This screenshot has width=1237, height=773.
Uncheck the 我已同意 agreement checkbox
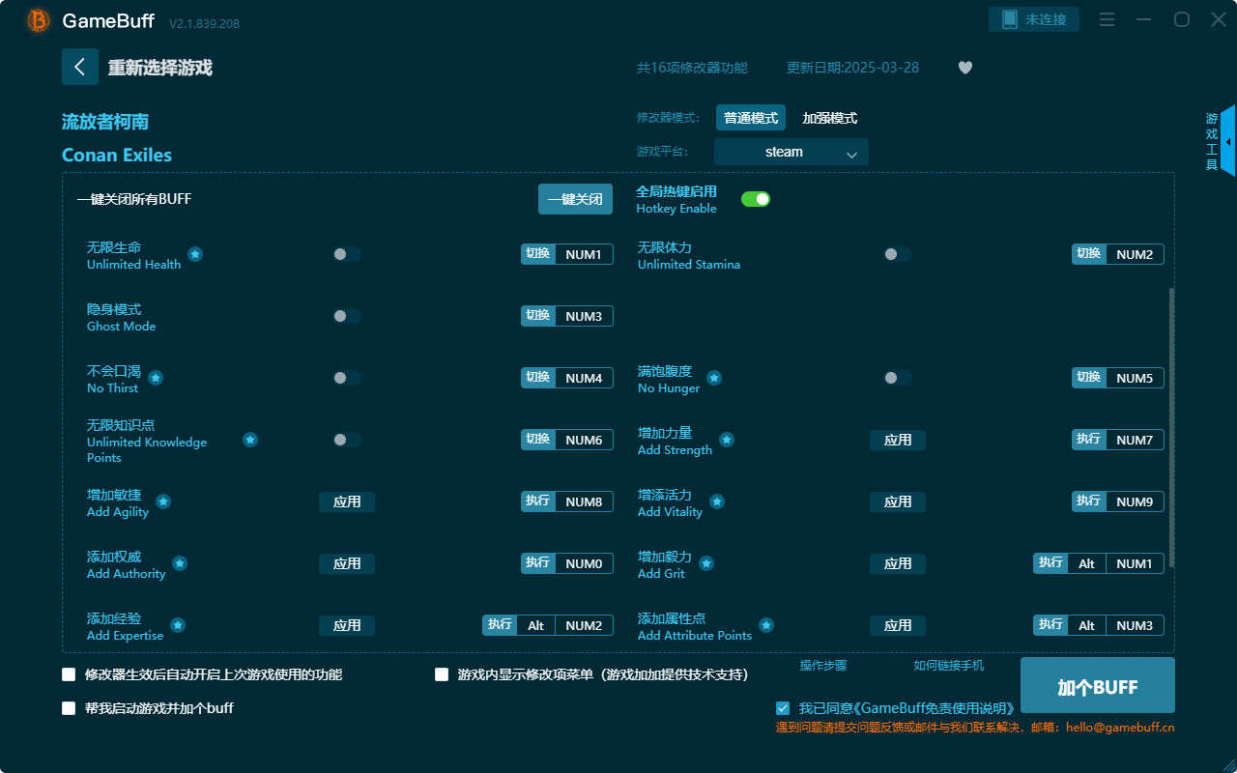coord(783,708)
